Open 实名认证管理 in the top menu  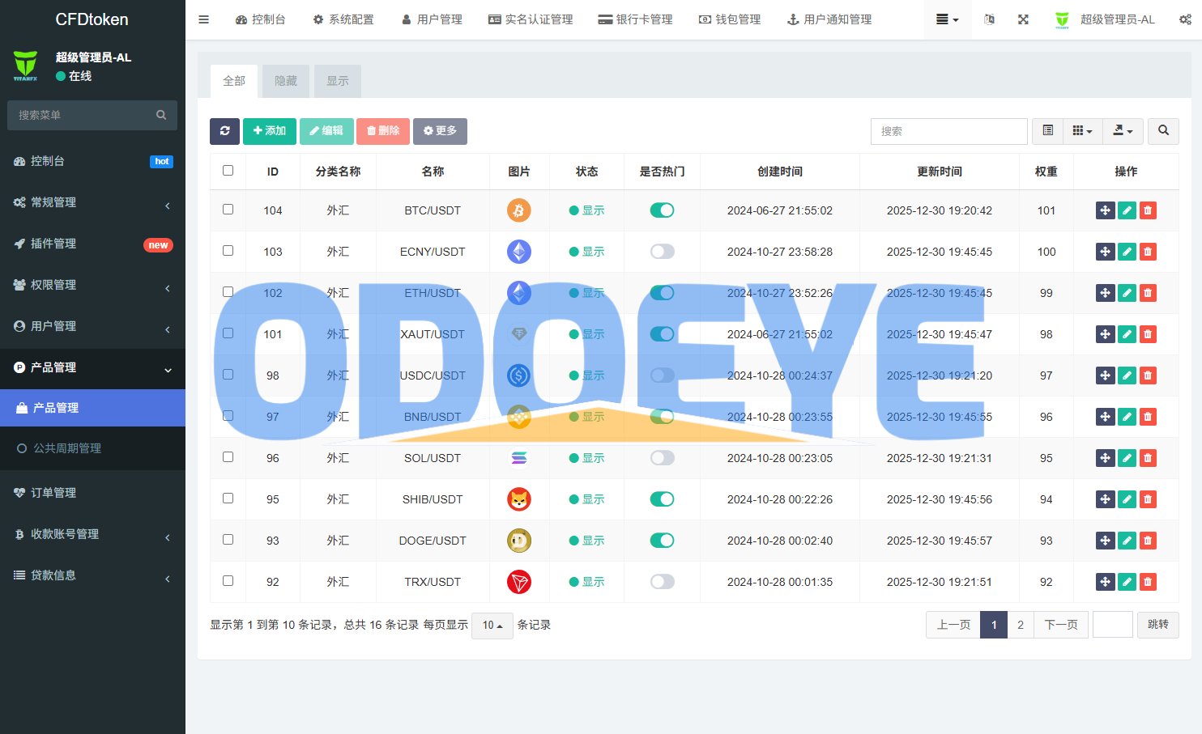(531, 19)
